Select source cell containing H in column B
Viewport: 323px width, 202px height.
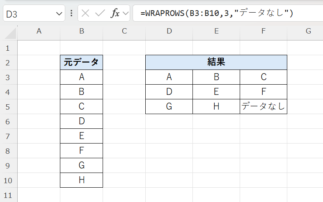[81, 180]
